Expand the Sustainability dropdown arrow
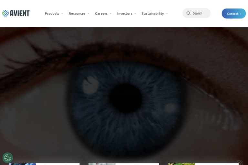The image size is (248, 165). click(x=167, y=14)
